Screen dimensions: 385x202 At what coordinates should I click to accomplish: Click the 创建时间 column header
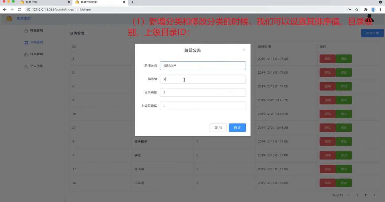coord(264,47)
